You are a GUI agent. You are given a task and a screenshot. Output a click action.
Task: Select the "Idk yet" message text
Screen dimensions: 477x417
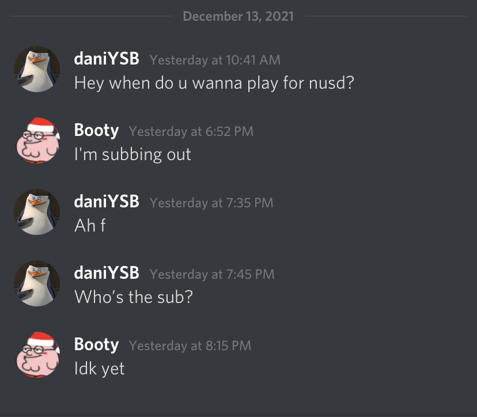click(99, 369)
